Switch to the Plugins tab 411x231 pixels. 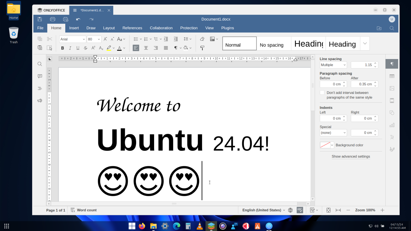(228, 28)
